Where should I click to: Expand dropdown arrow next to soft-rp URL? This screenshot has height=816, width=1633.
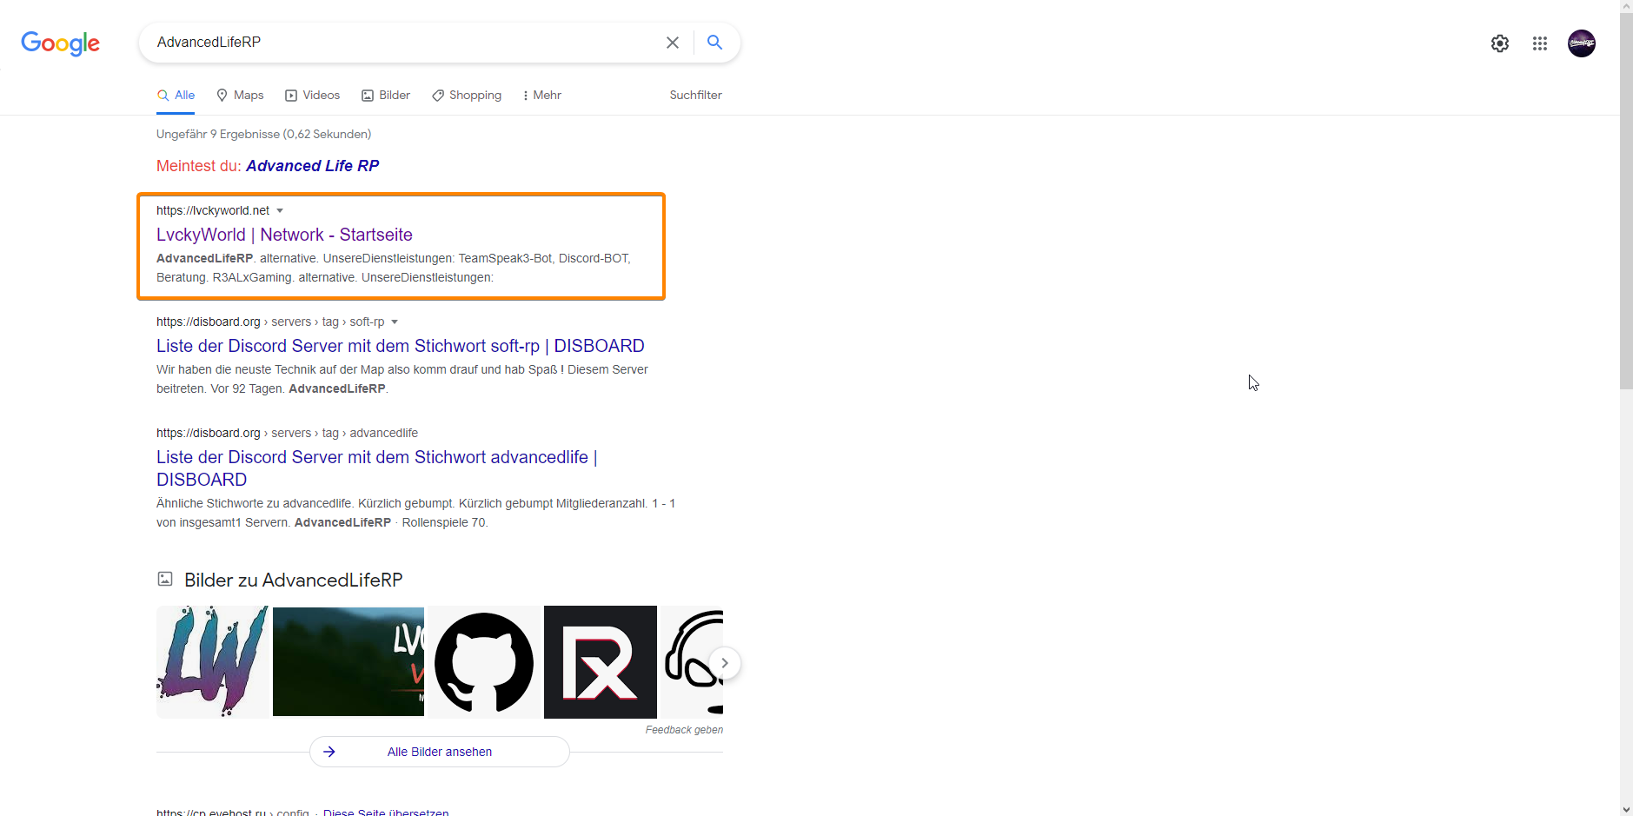click(395, 322)
